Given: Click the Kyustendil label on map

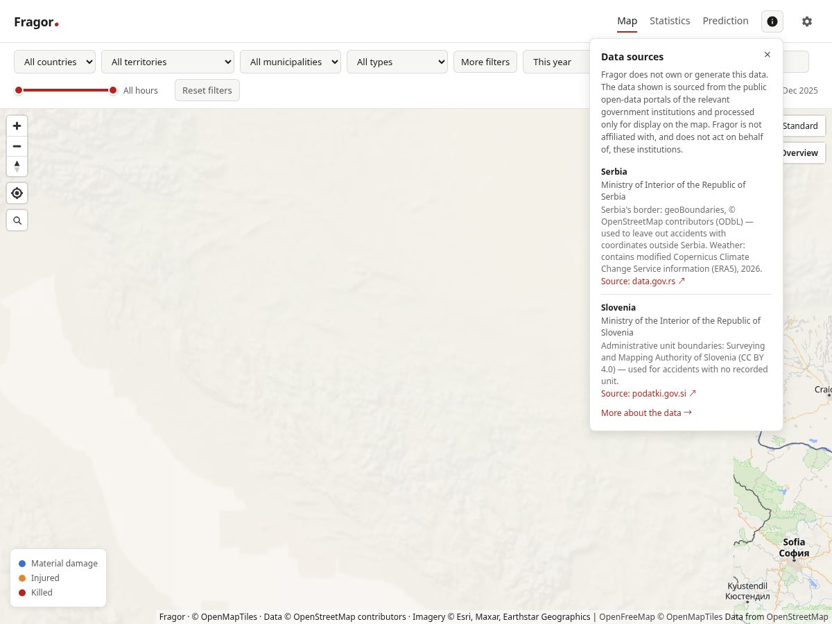Looking at the screenshot, I should (x=747, y=591).
